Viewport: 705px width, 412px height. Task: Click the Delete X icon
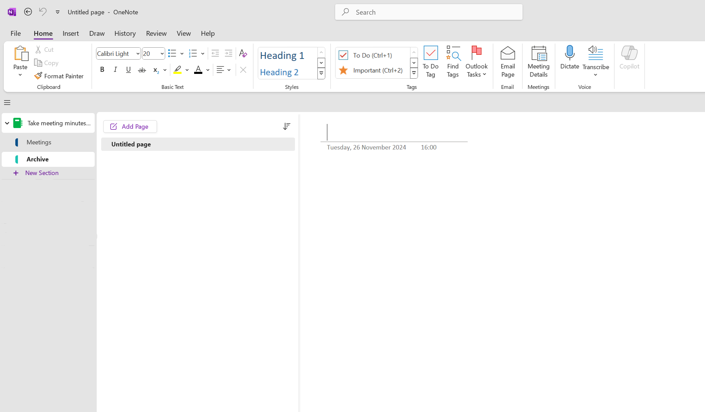[243, 70]
